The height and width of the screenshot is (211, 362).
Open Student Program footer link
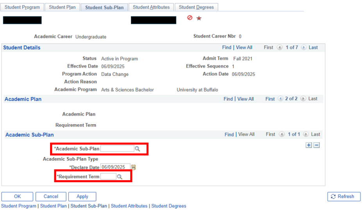click(x=19, y=206)
